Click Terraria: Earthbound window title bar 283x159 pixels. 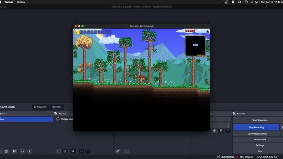click(x=141, y=26)
